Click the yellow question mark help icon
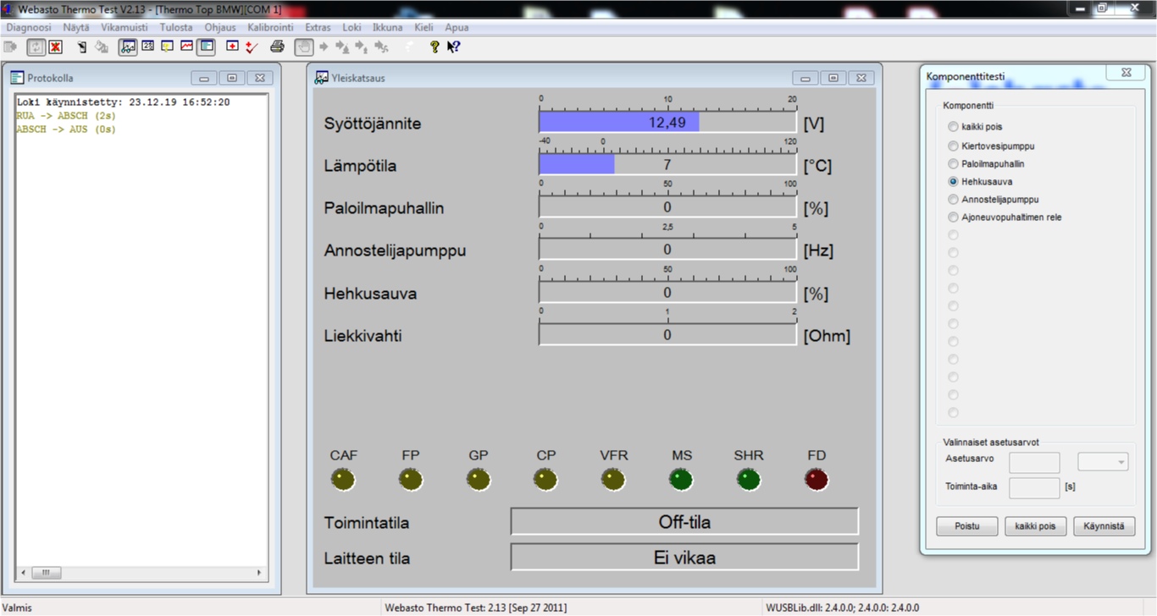The image size is (1157, 616). [435, 47]
